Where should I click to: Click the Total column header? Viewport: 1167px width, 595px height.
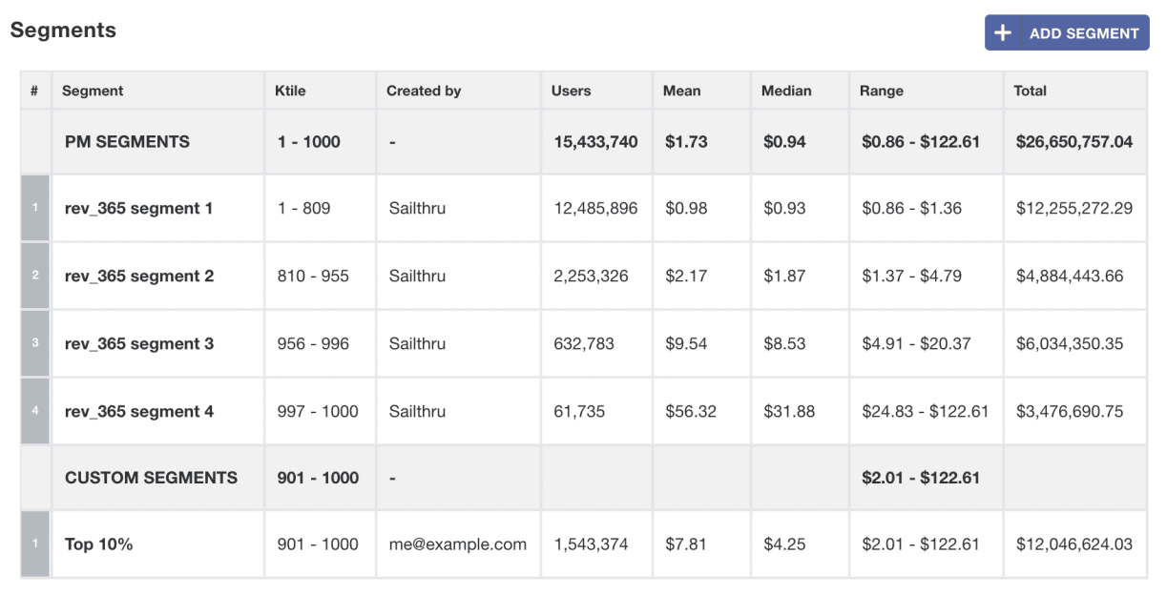[1030, 92]
